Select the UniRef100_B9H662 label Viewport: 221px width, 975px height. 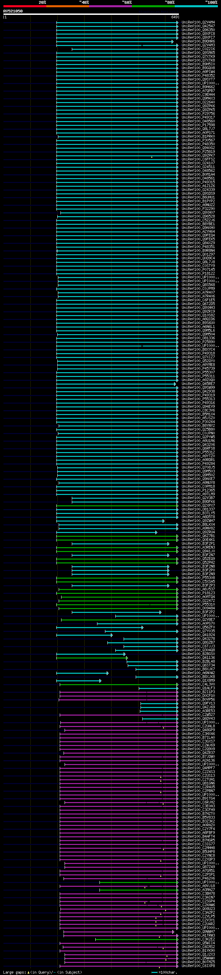pyautogui.click(x=198, y=87)
